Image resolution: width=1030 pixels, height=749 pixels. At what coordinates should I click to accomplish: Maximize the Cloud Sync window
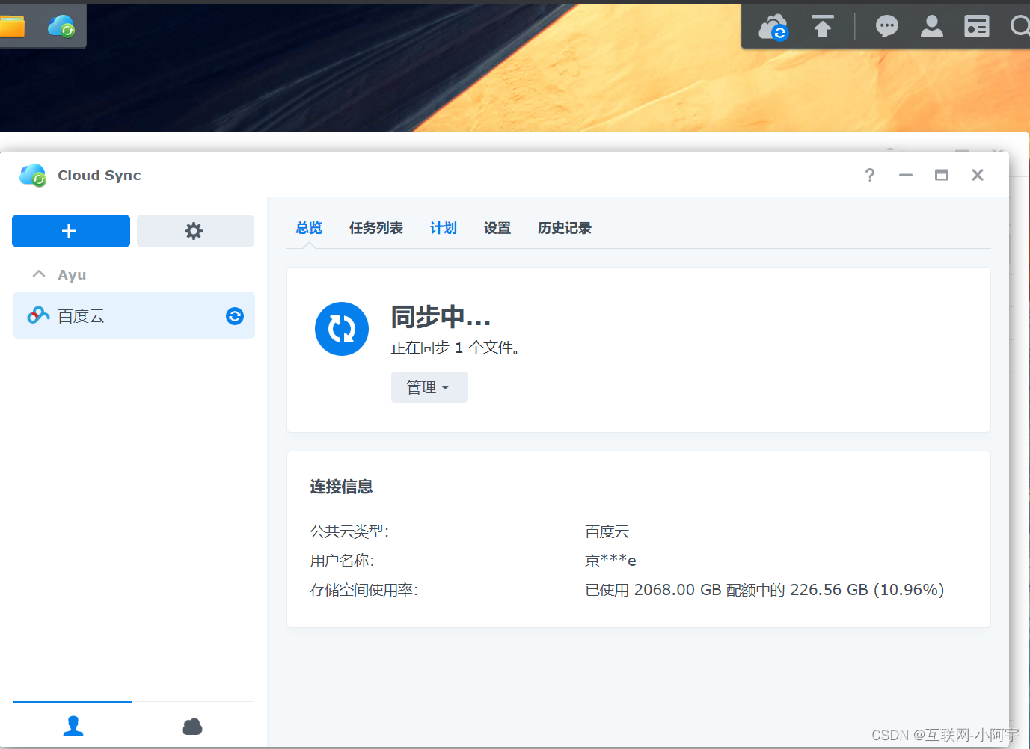point(942,175)
